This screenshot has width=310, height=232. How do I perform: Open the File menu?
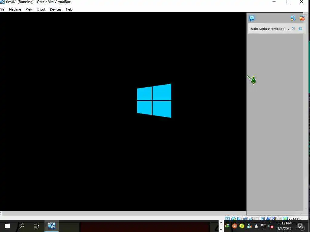tap(2, 9)
